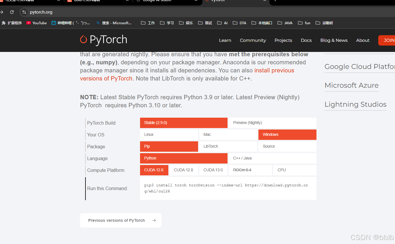Screen dimensions: 395x244
Task: Select Python as the language
Action: (184, 158)
